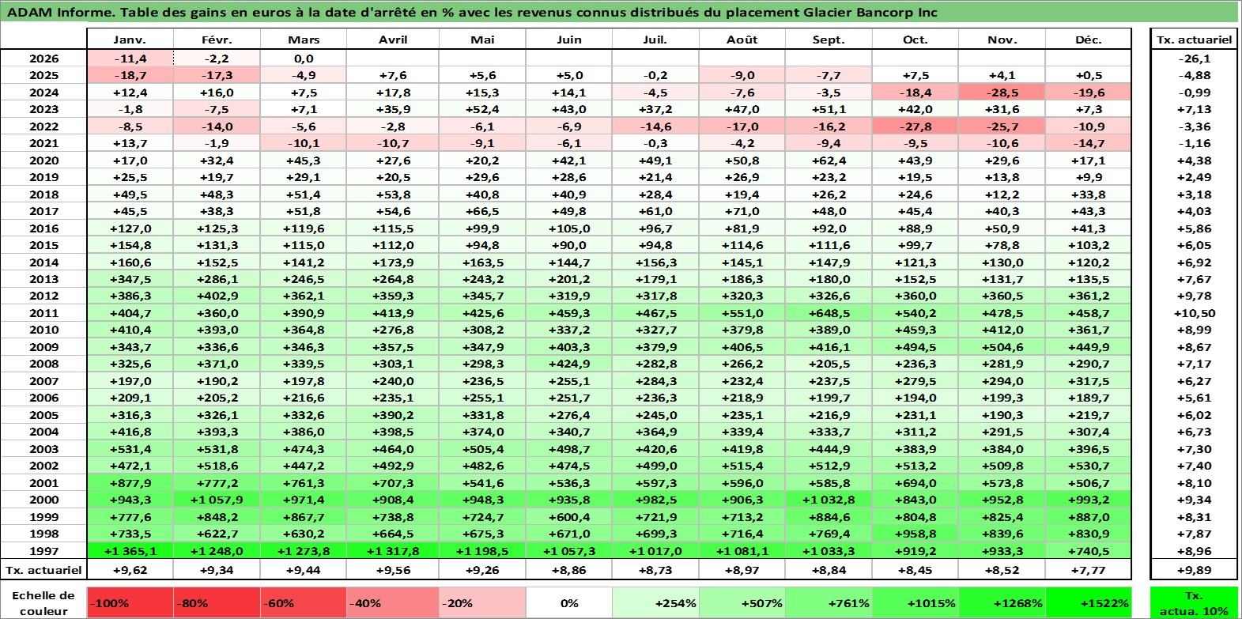This screenshot has height=619, width=1242.
Task: Select the Juil. column header
Action: click(655, 40)
